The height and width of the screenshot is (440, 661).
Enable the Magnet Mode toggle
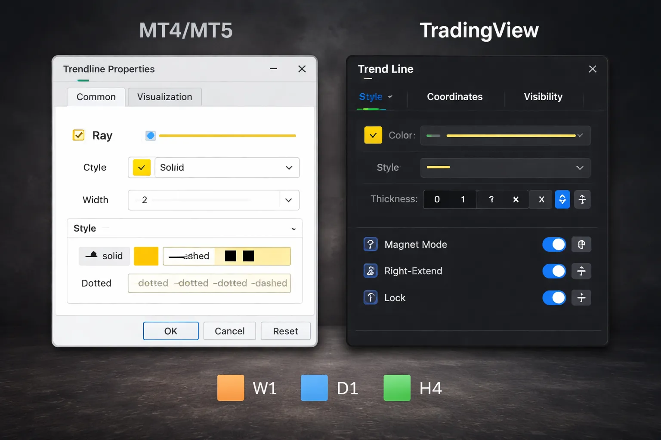pos(554,244)
